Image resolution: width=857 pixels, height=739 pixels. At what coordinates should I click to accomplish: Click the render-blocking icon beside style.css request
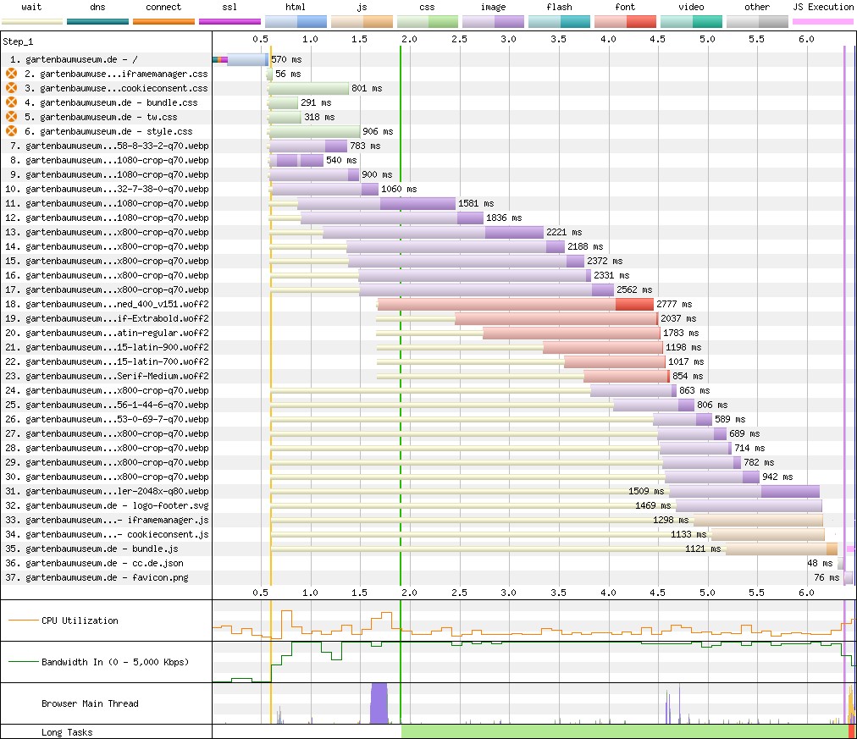(x=12, y=131)
